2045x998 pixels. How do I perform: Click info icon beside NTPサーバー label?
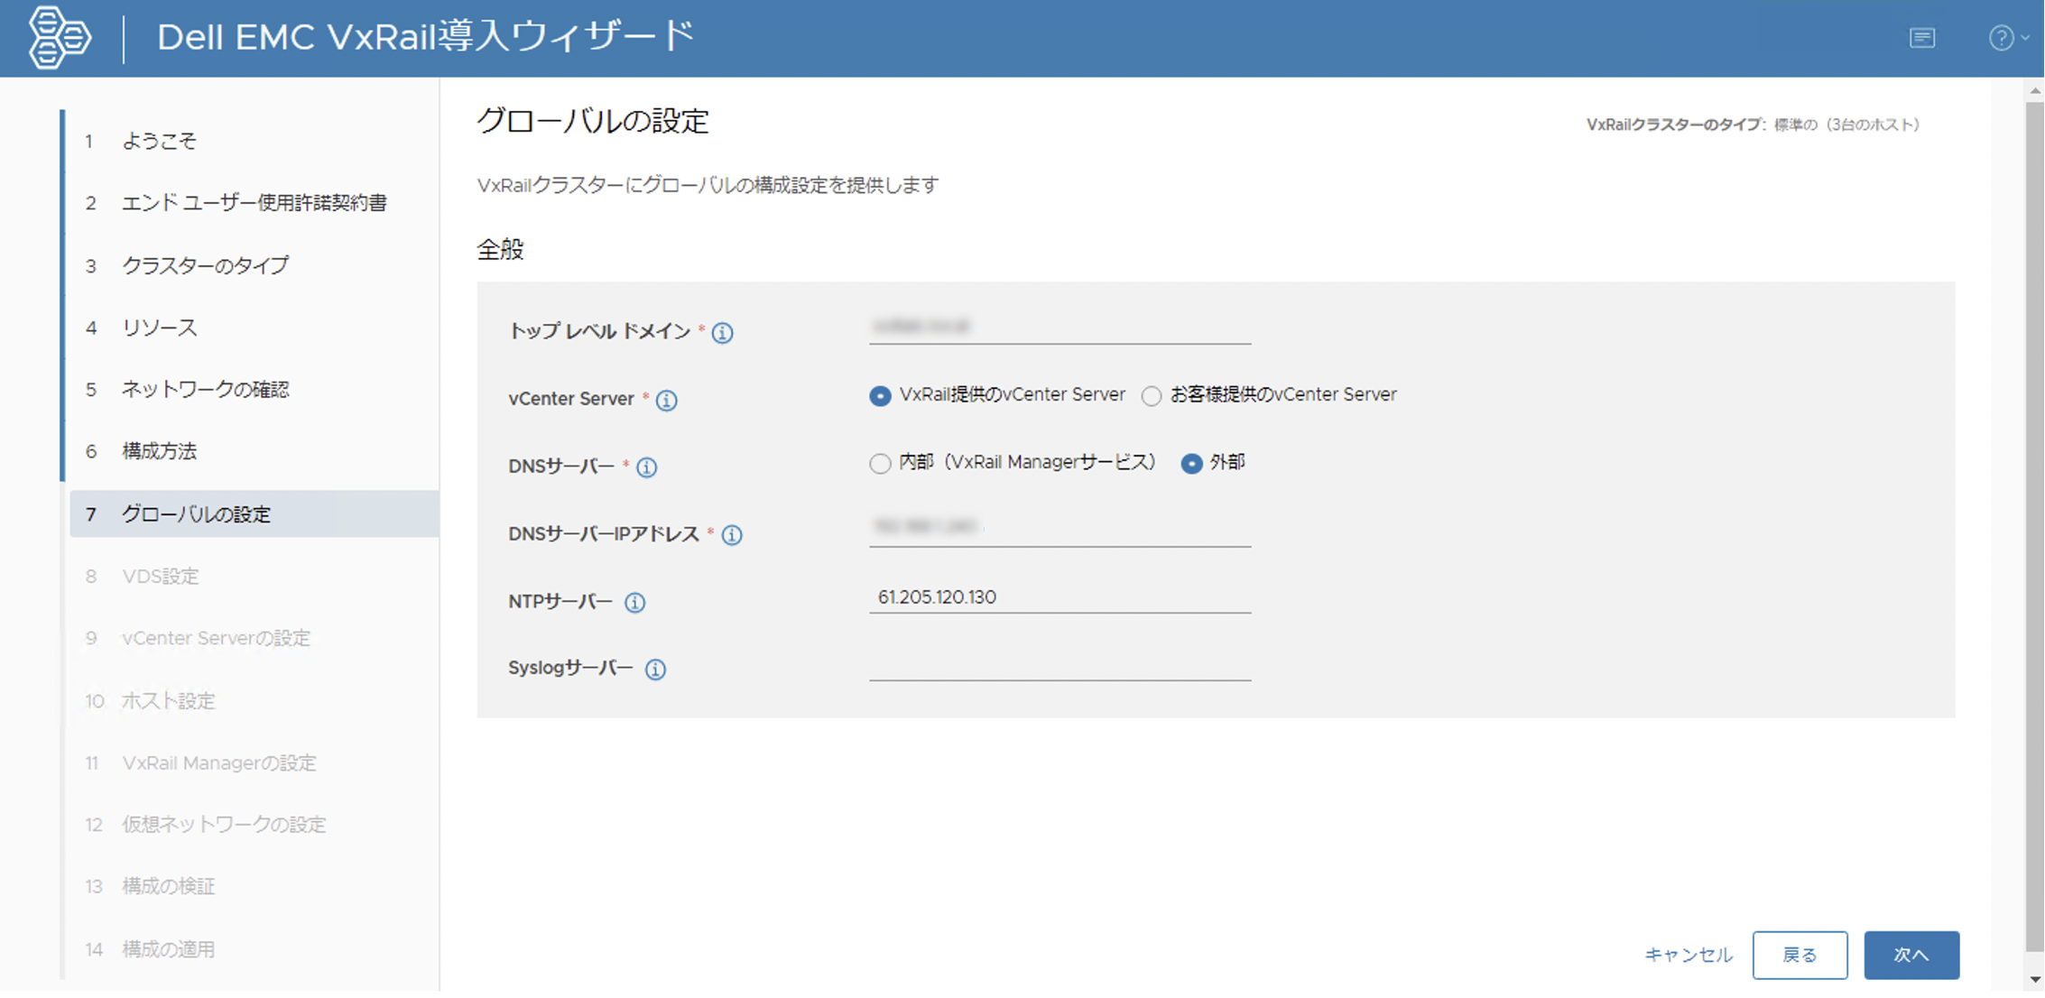pyautogui.click(x=634, y=603)
